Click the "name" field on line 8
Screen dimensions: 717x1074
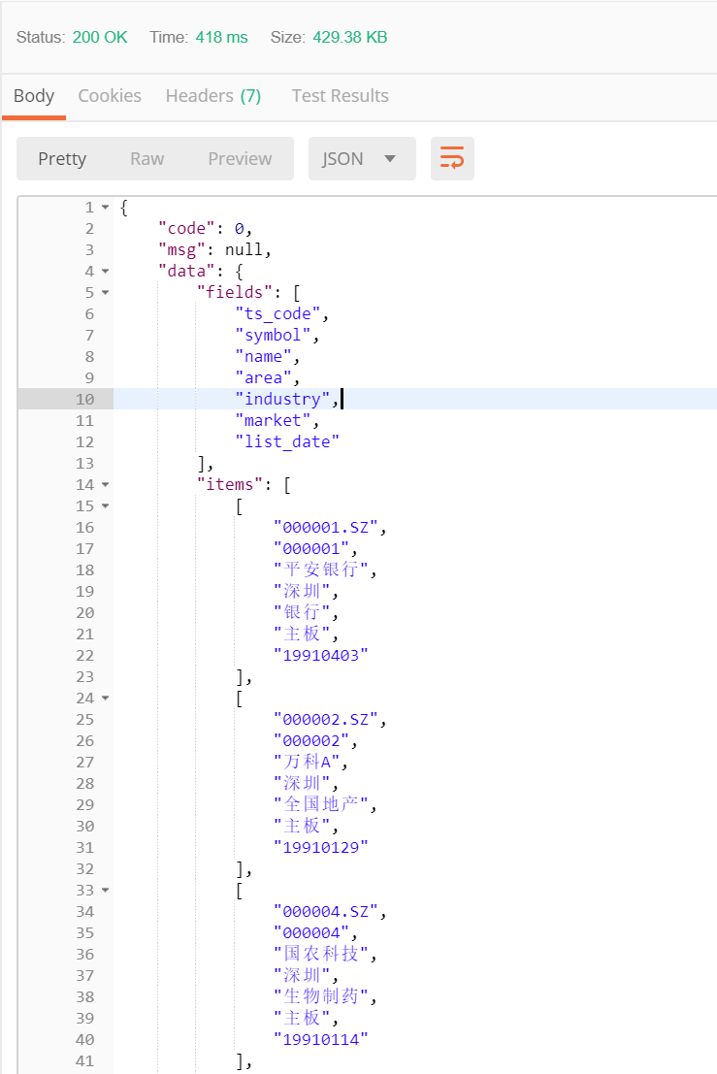264,356
